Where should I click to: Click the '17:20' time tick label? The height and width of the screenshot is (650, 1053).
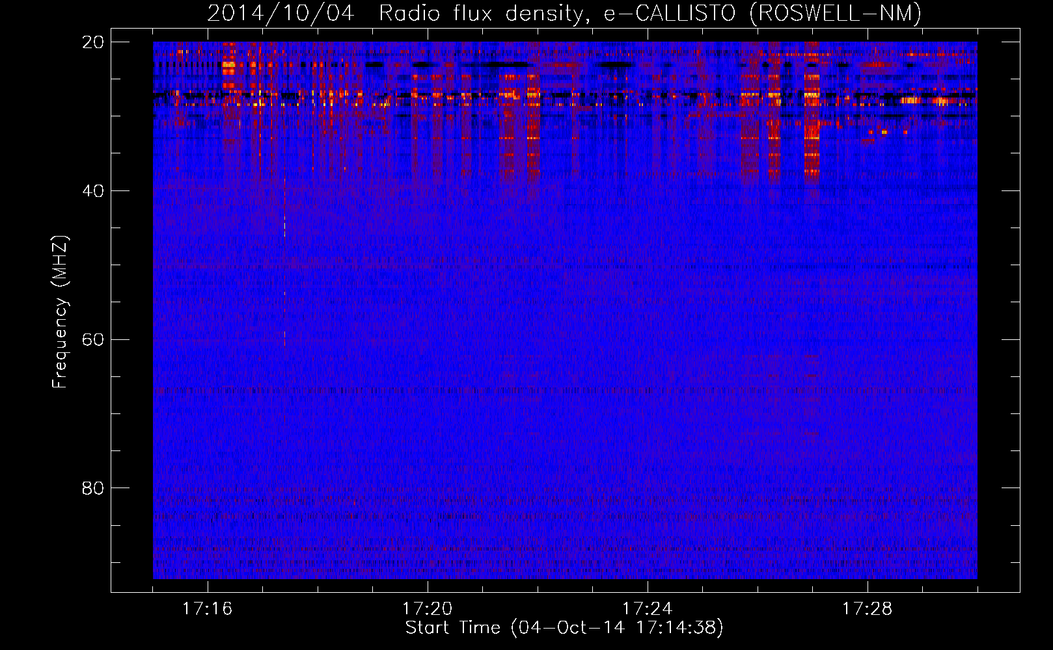[x=427, y=608]
